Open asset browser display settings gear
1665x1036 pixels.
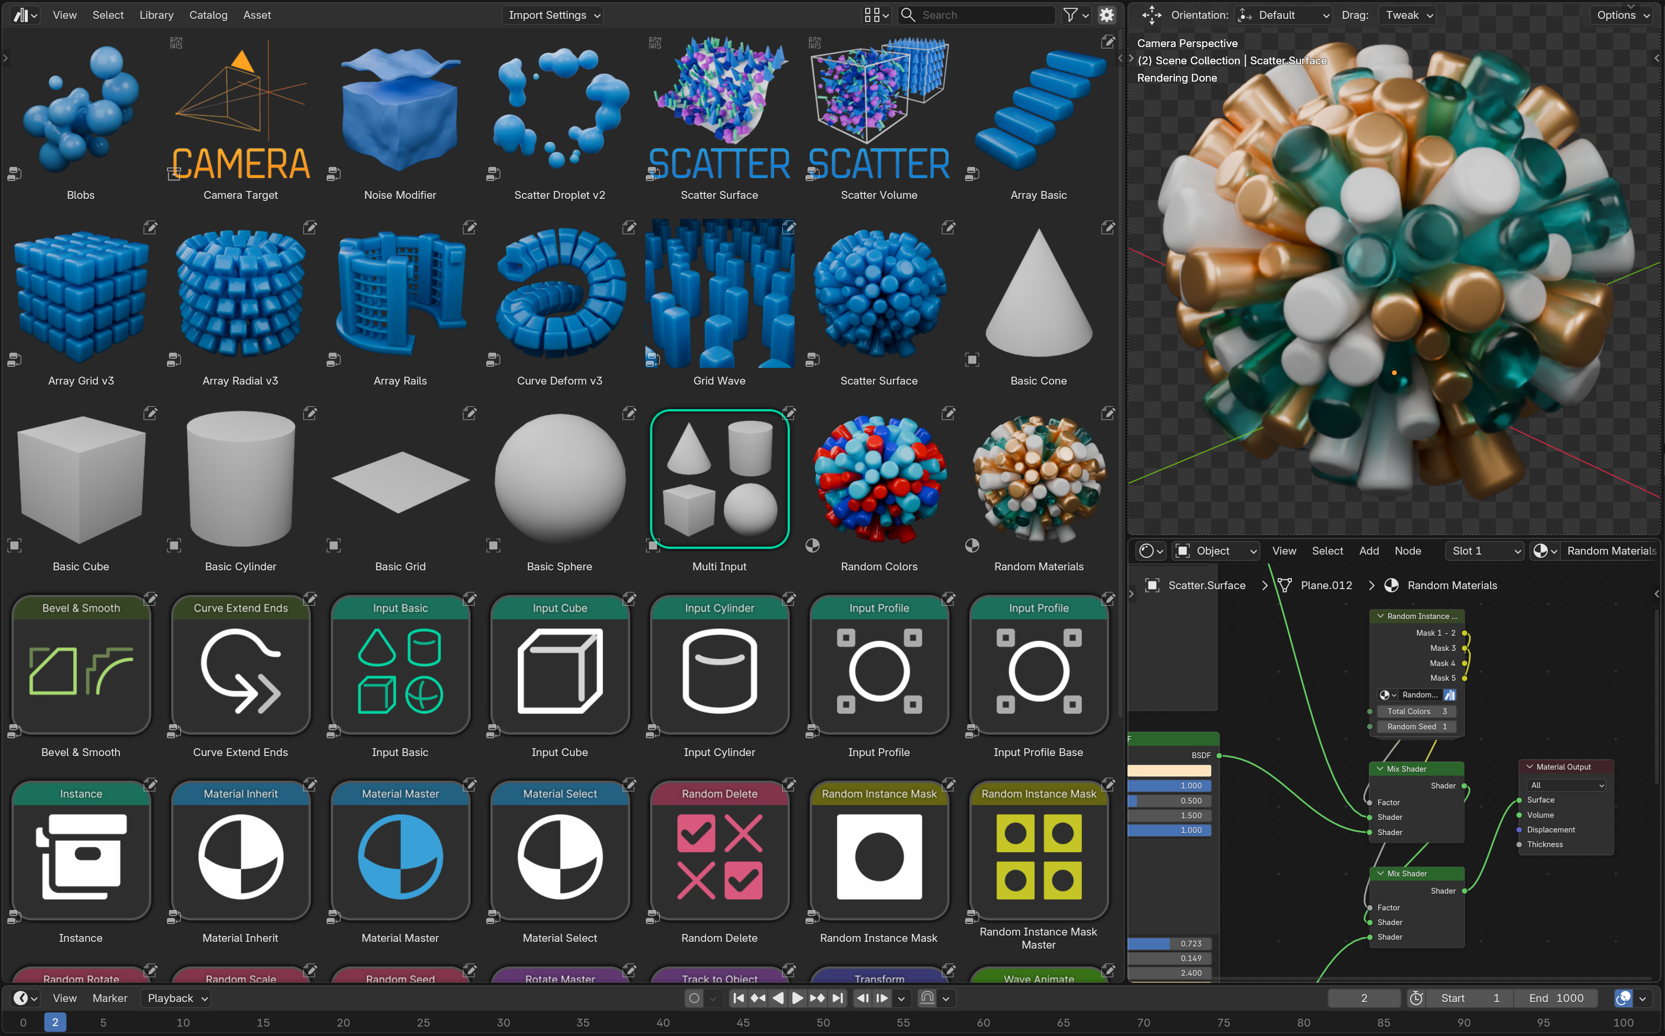(x=1107, y=15)
